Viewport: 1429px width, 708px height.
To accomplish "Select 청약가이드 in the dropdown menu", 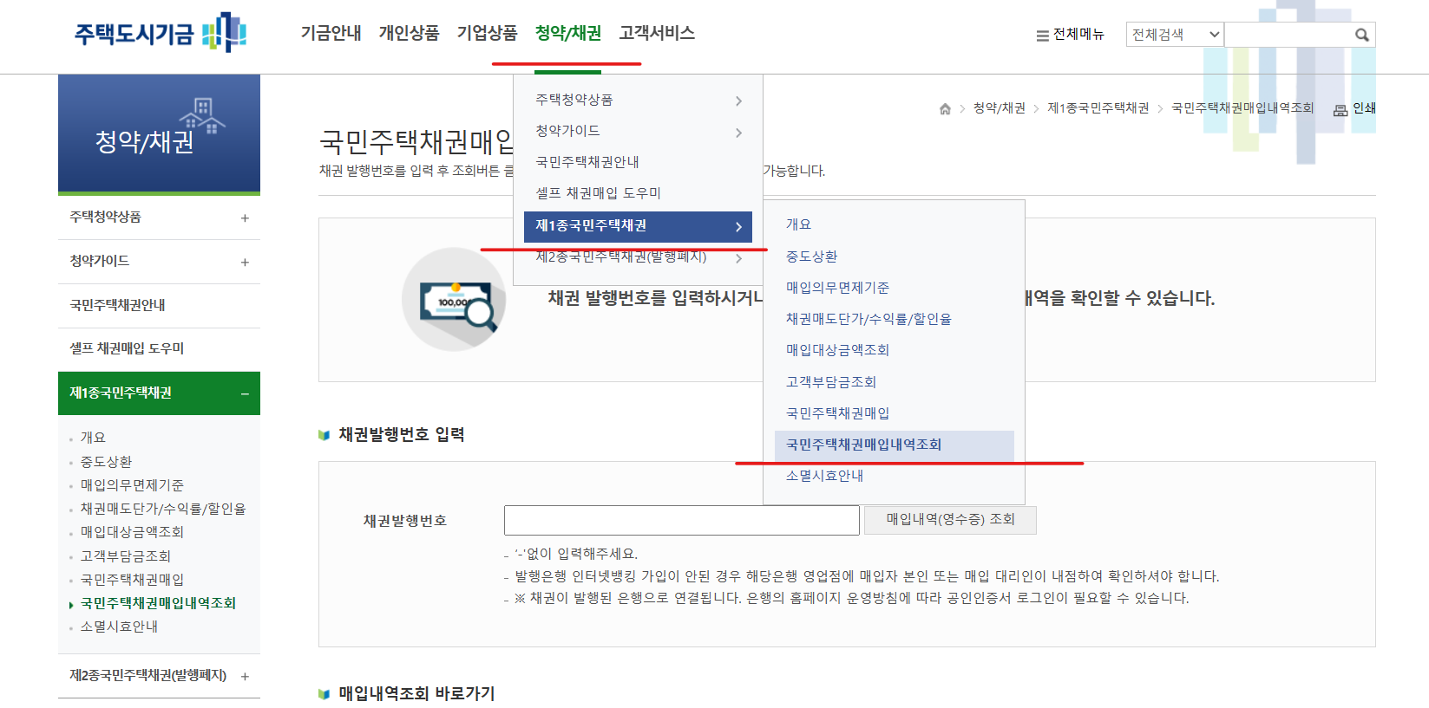I will [x=567, y=131].
